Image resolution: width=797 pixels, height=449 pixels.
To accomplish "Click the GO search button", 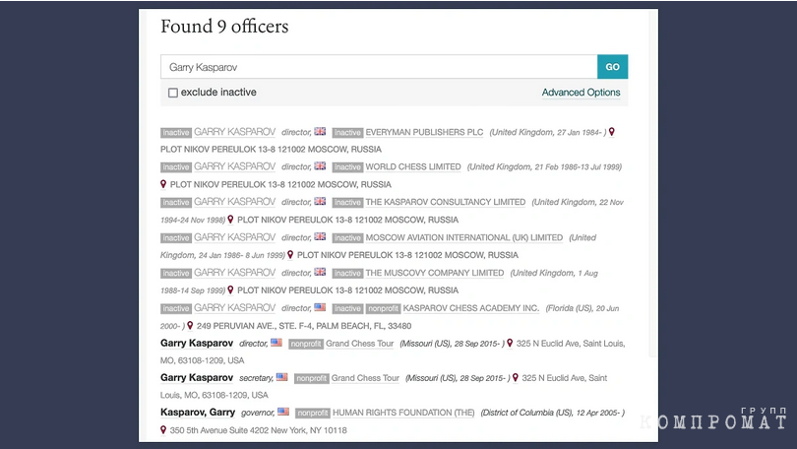I will [x=612, y=67].
